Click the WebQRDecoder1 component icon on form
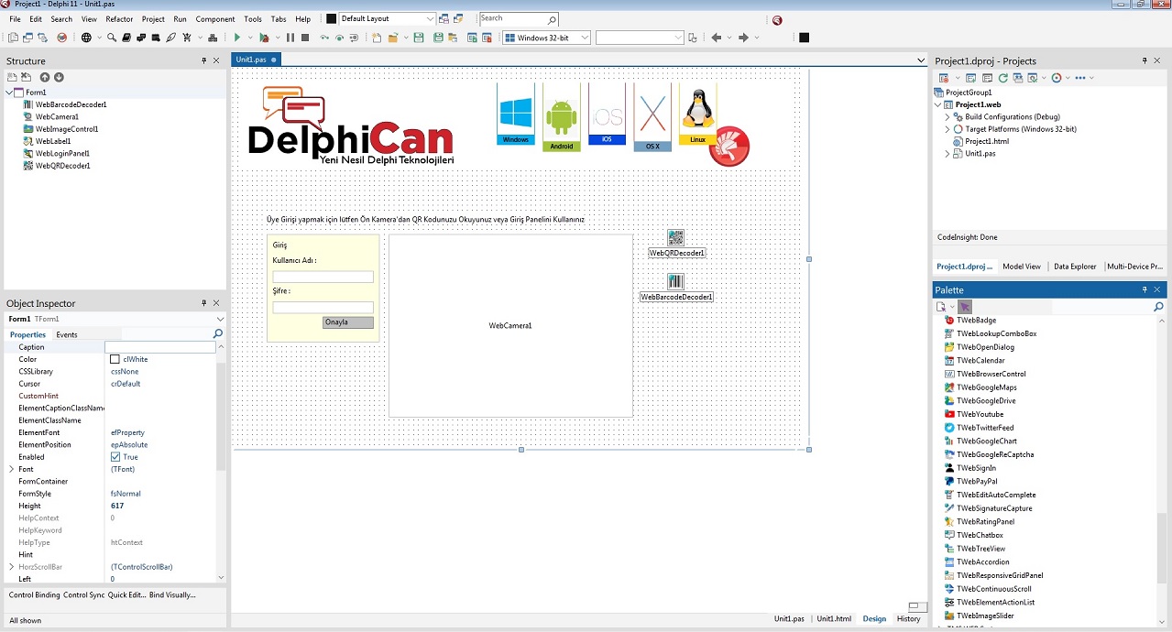Screen dimensions: 1172x632 click(675, 237)
